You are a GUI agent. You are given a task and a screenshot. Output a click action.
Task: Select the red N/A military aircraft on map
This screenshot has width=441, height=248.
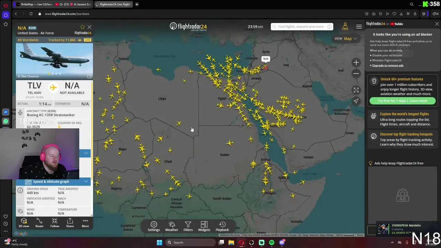(266, 67)
